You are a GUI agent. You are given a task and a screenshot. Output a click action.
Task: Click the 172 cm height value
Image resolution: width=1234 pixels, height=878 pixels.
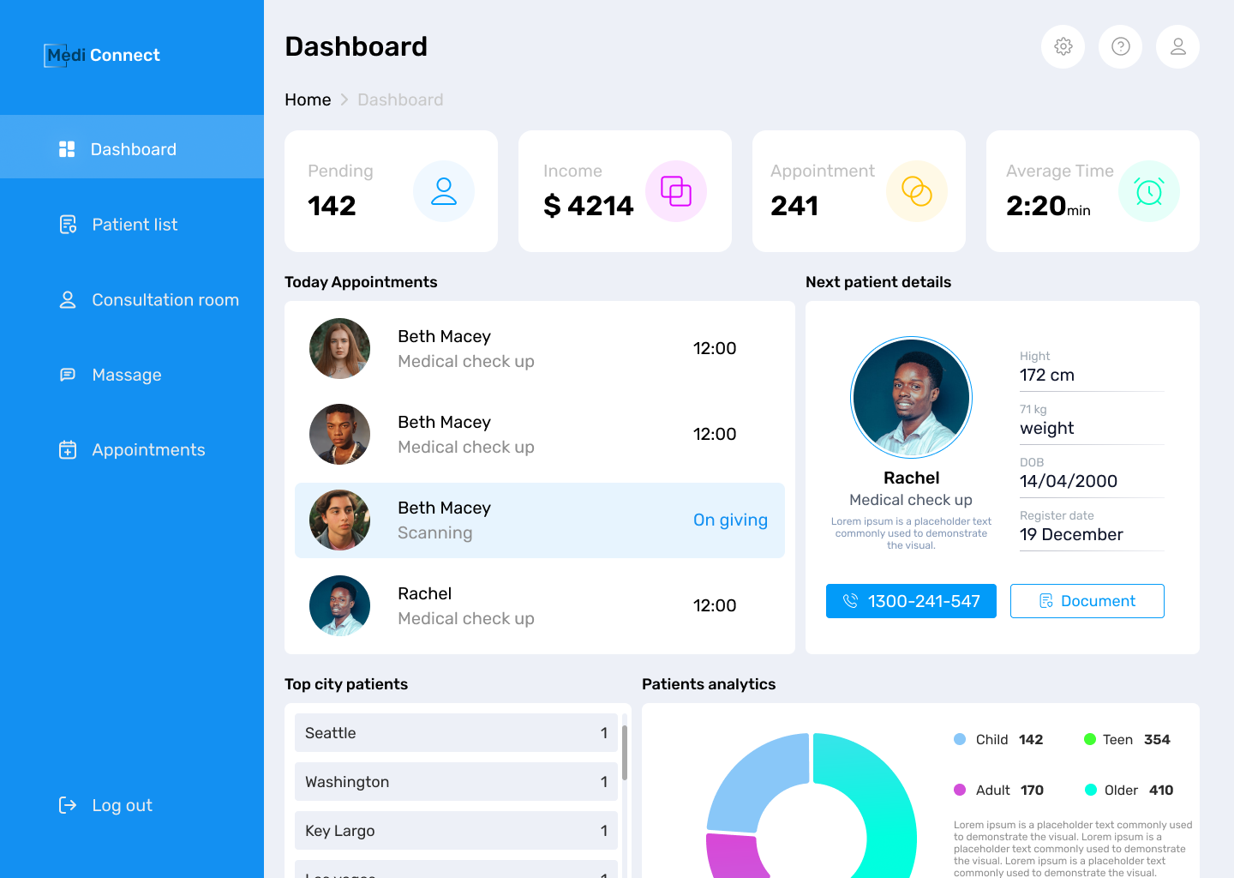point(1047,375)
